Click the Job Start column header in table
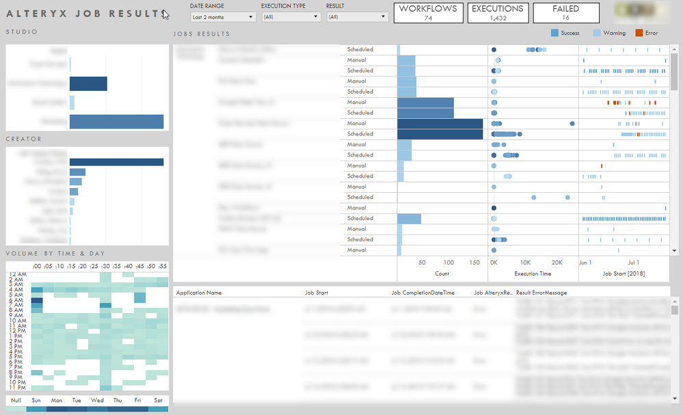The width and height of the screenshot is (683, 415). point(317,293)
